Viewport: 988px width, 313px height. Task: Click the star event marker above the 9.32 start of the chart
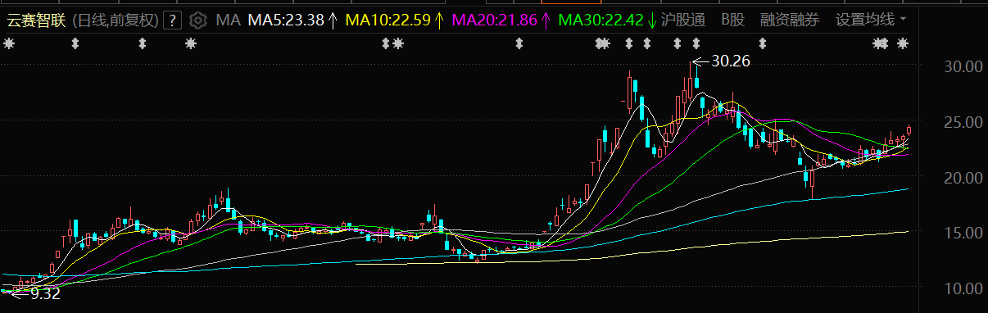9,43
